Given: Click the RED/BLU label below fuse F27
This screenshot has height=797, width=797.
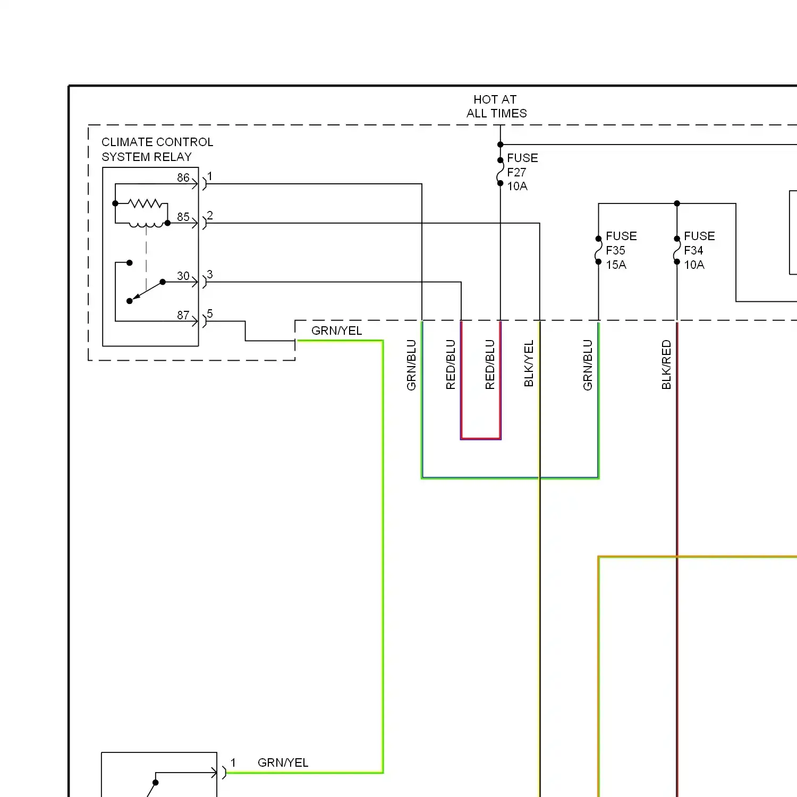Looking at the screenshot, I should click(490, 364).
